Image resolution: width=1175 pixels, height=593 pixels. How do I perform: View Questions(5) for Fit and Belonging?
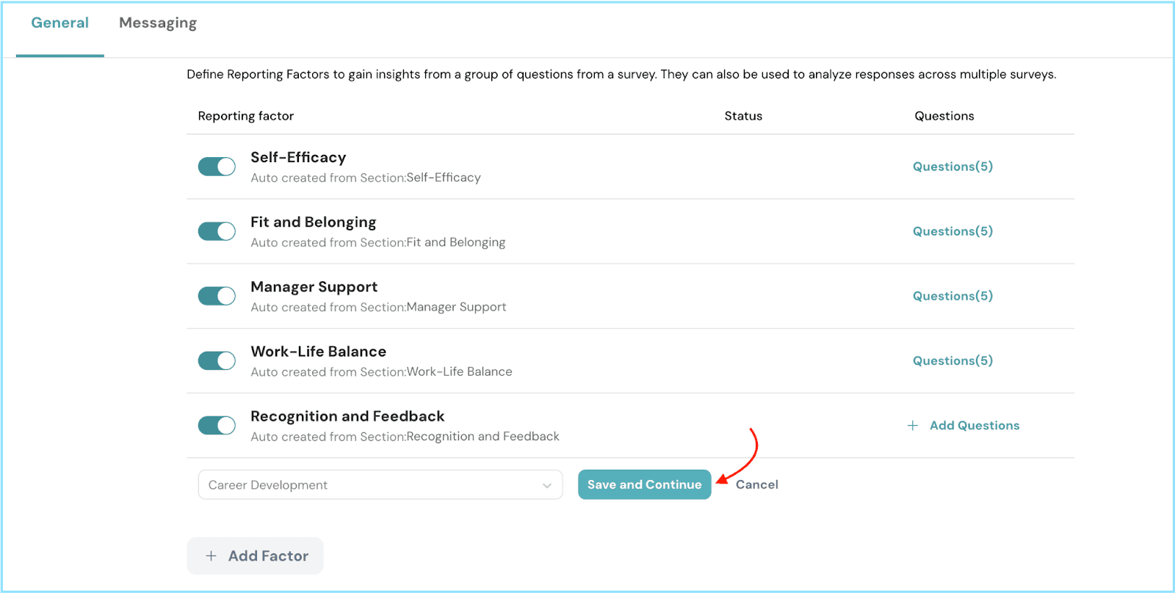952,231
